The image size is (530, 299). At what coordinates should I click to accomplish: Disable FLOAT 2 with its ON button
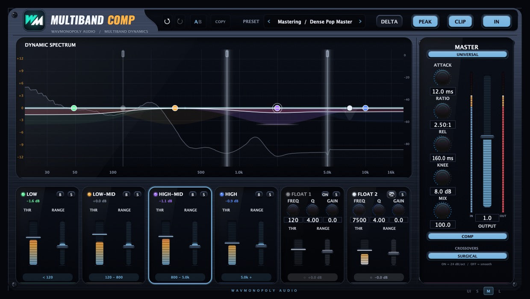[391, 194]
